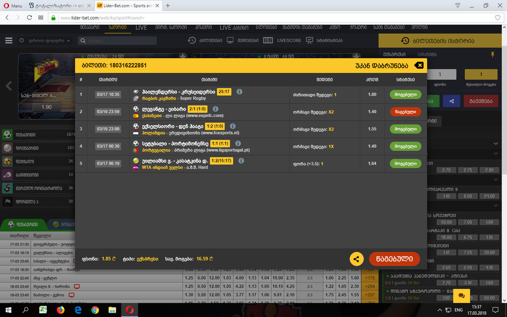The height and width of the screenshot is (317, 507).
Task: Click the rugby ball icon in ticket row 1
Action: point(136,92)
